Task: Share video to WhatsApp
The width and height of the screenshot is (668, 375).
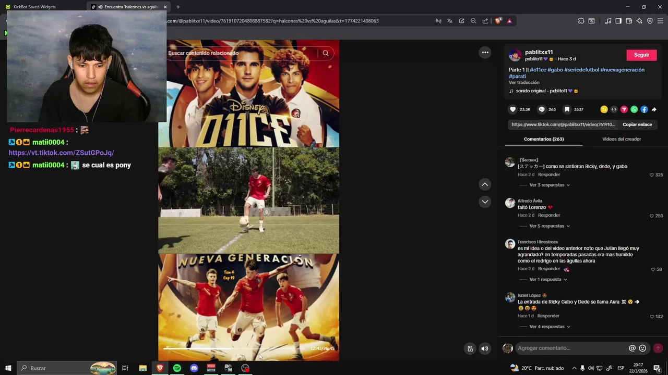Action: pyautogui.click(x=634, y=109)
